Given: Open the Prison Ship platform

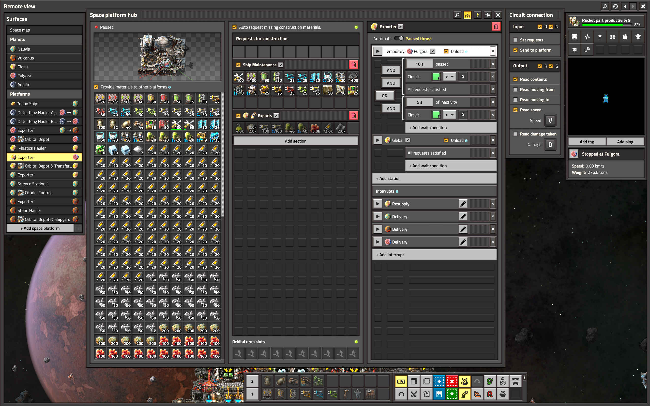Looking at the screenshot, I should tap(44, 103).
